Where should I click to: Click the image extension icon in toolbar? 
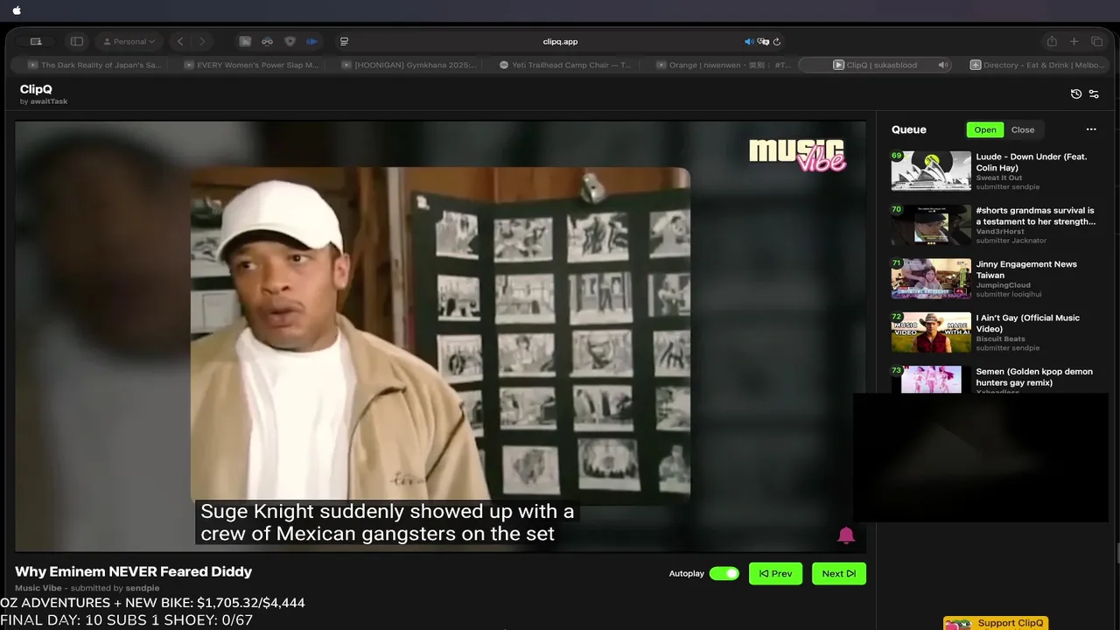click(245, 41)
